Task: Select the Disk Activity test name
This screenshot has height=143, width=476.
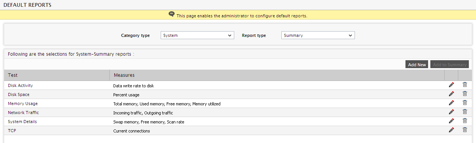Action: coord(20,85)
